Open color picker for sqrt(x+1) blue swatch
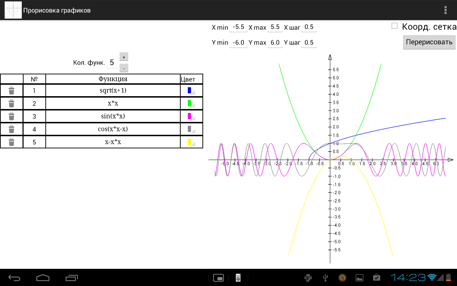This screenshot has height=286, width=457. (x=191, y=91)
